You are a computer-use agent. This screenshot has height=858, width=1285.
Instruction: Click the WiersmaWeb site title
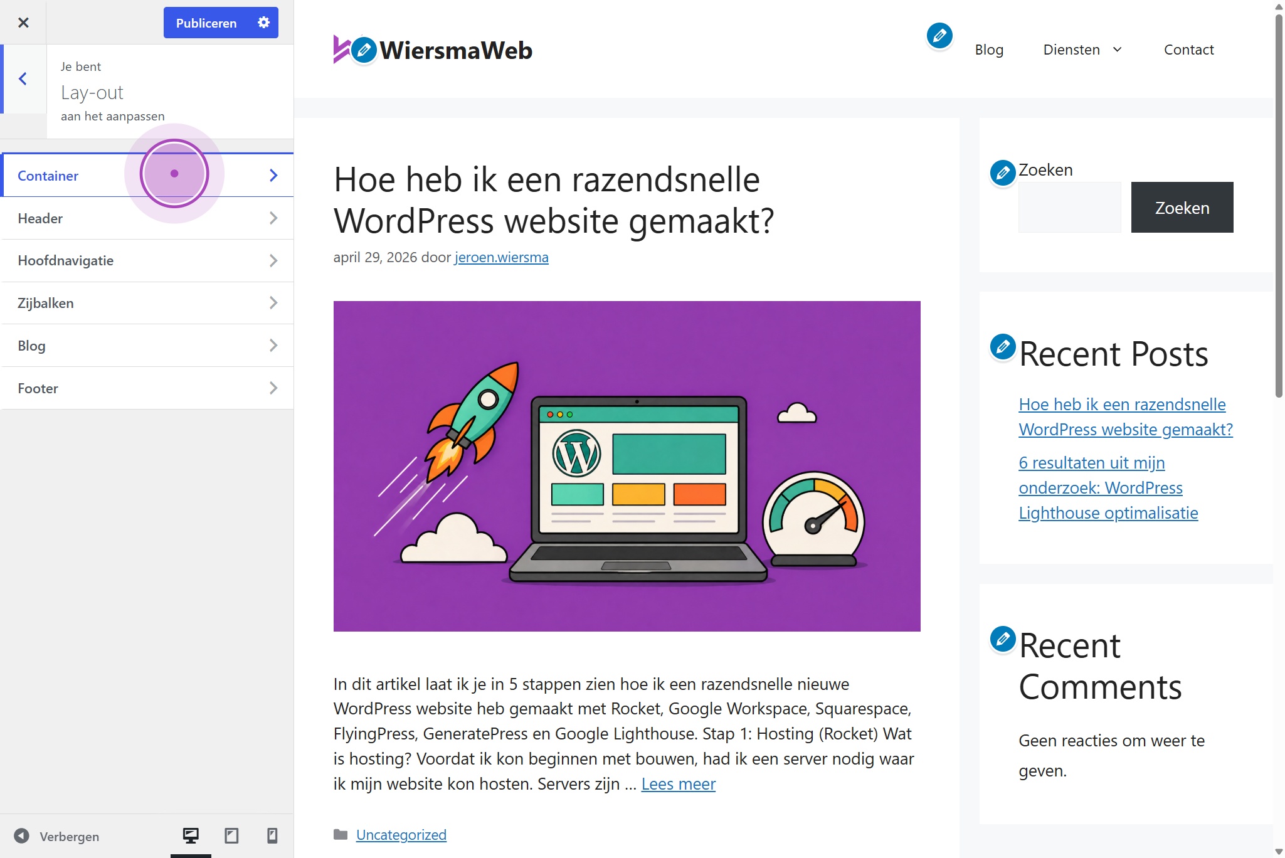(456, 50)
